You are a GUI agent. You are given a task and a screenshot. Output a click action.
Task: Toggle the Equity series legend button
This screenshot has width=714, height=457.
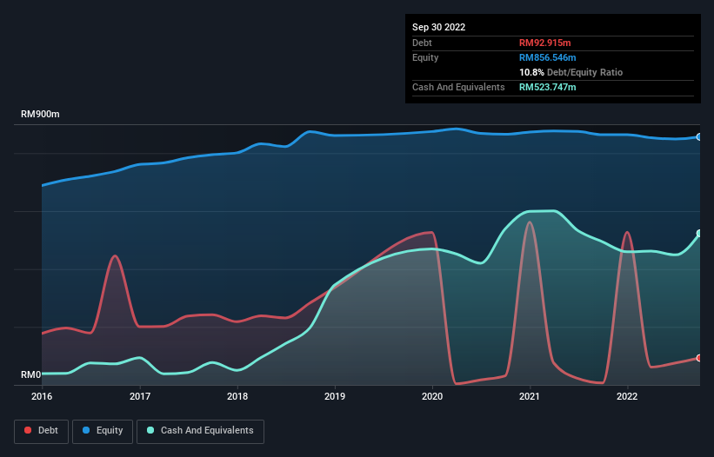coord(103,431)
